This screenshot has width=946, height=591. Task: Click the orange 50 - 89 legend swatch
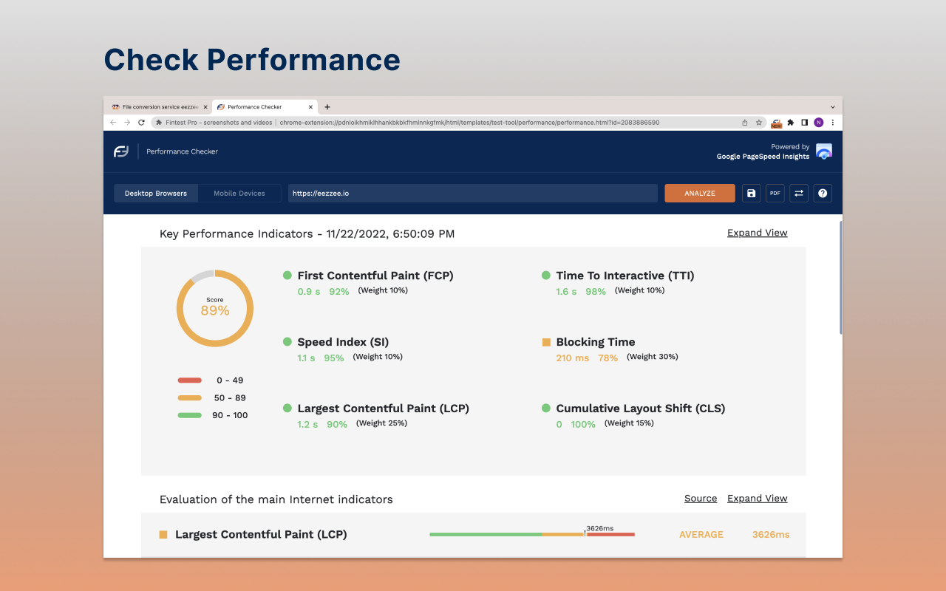190,398
